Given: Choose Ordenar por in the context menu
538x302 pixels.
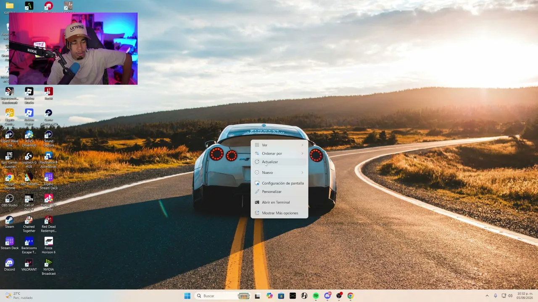Looking at the screenshot, I should tap(279, 154).
